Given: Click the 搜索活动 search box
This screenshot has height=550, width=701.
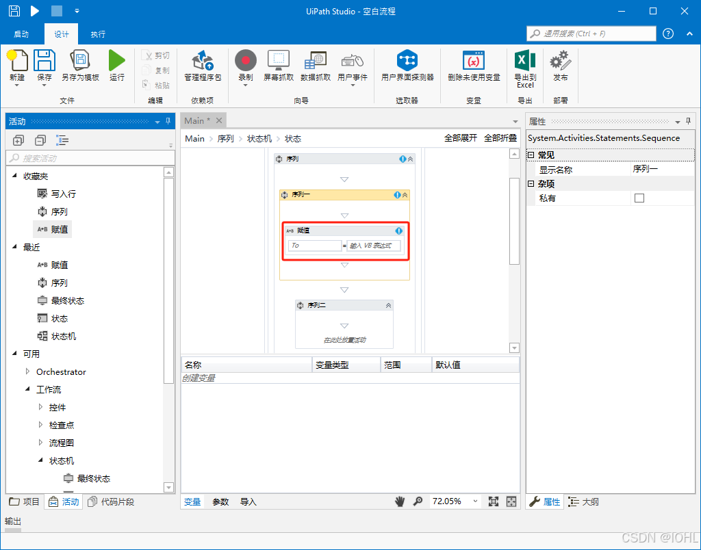Looking at the screenshot, I should click(x=90, y=158).
